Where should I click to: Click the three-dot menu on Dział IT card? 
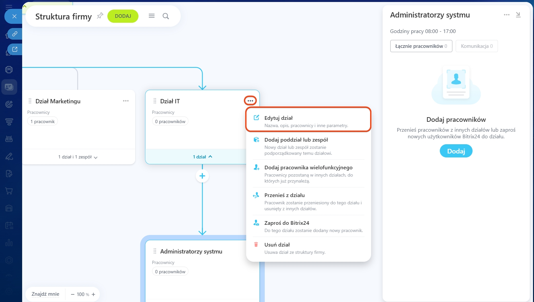pos(250,101)
